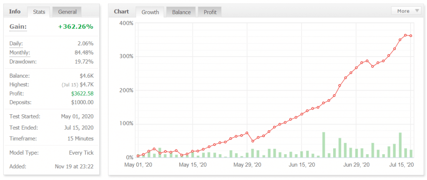Click the 100% y-axis label
The image size is (427, 180).
[126, 124]
